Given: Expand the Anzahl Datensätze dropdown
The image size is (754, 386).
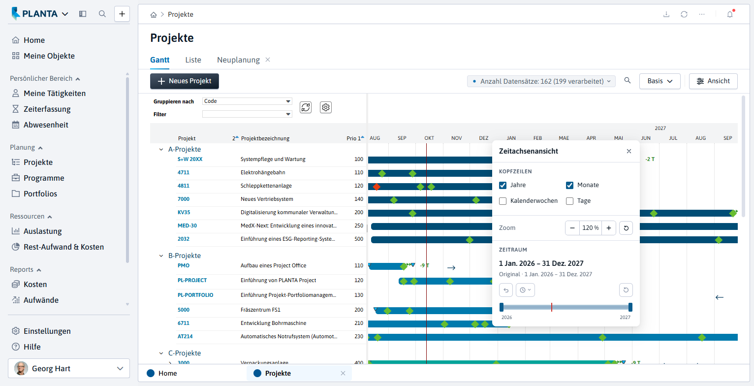Looking at the screenshot, I should pos(541,81).
